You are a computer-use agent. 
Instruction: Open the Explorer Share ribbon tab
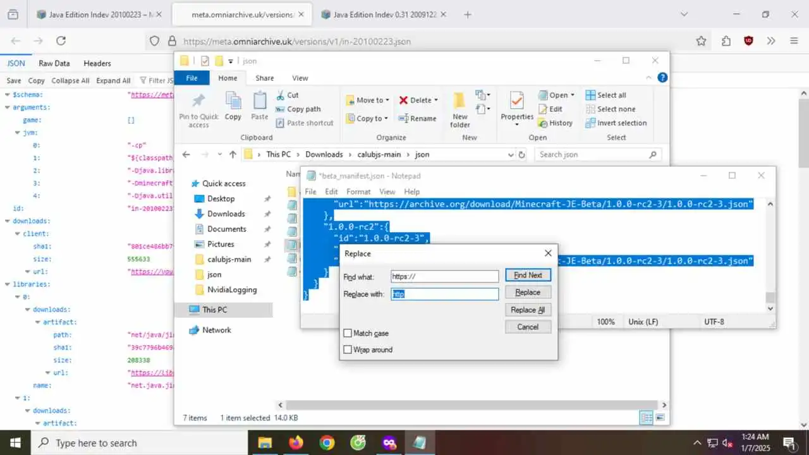coord(265,78)
